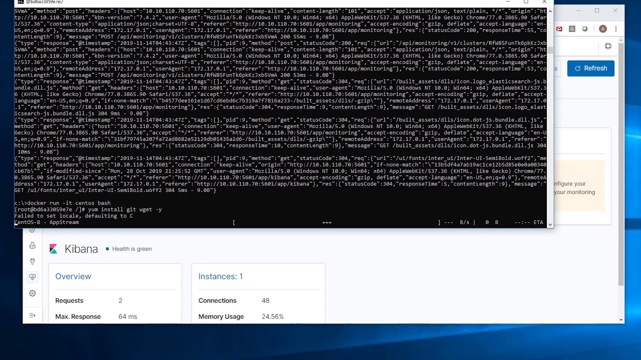Viewport: 641px width, 360px height.
Task: Click the gray sphere extension icon in Chrome
Action: (x=584, y=29)
